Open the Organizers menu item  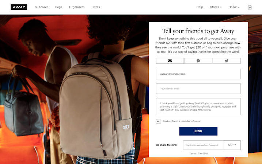[77, 7]
